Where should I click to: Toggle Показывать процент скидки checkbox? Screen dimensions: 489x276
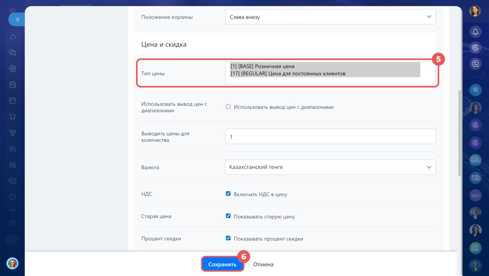(228, 238)
